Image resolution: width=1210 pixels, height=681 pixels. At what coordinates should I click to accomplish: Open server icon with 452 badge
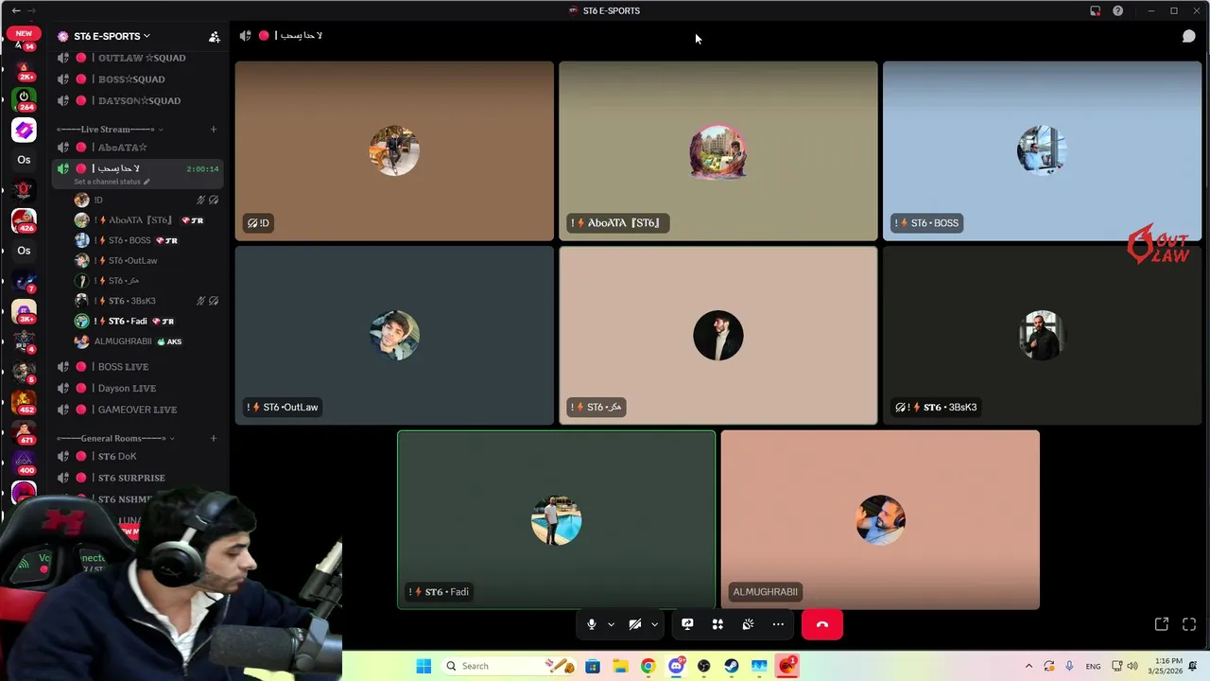[24, 402]
